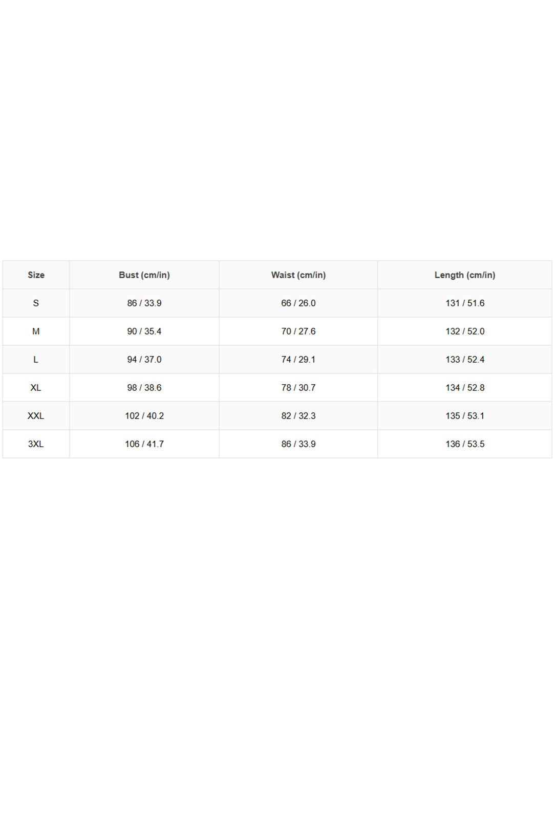Viewport: 557px width, 836px height.
Task: Click the Waist (cm/in) column header
Action: (298, 275)
